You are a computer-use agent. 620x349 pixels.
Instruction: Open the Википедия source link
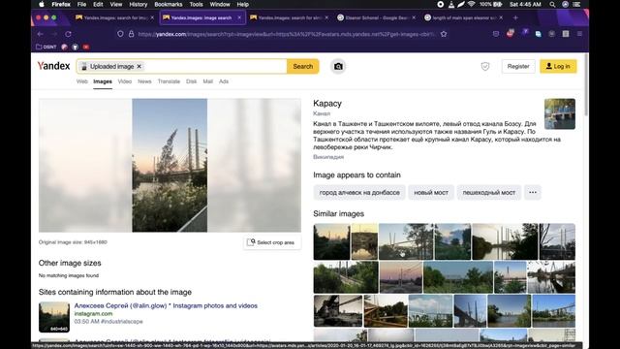coord(328,157)
